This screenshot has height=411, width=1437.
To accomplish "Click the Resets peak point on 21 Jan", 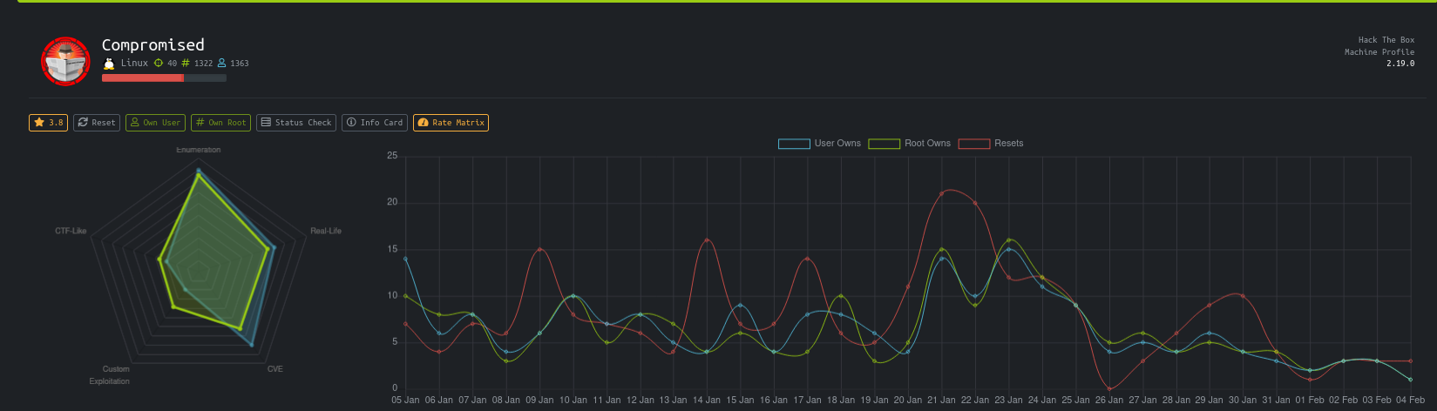I will pyautogui.click(x=942, y=193).
